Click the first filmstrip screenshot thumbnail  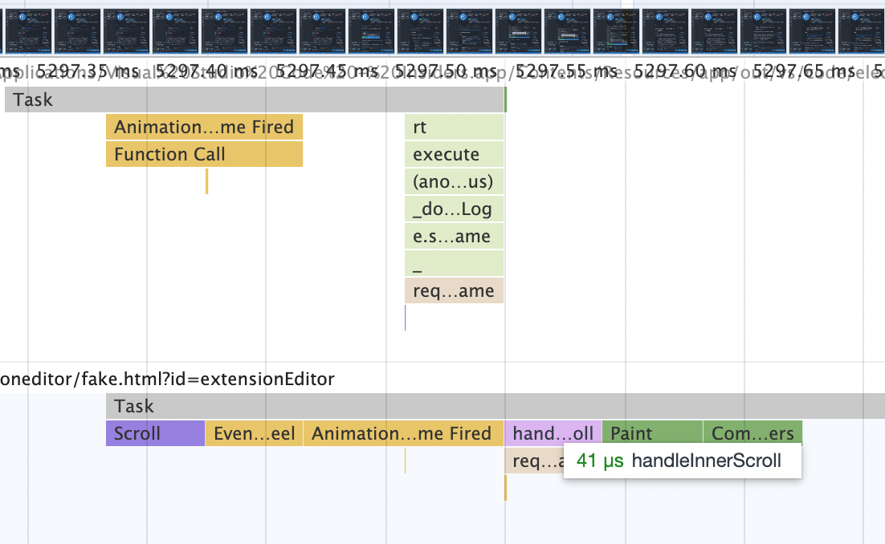click(28, 30)
